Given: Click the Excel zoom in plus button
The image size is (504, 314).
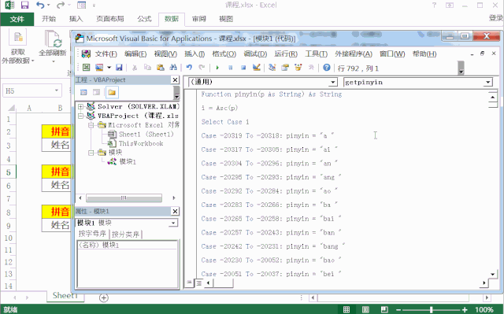Looking at the screenshot, I should 465,310.
